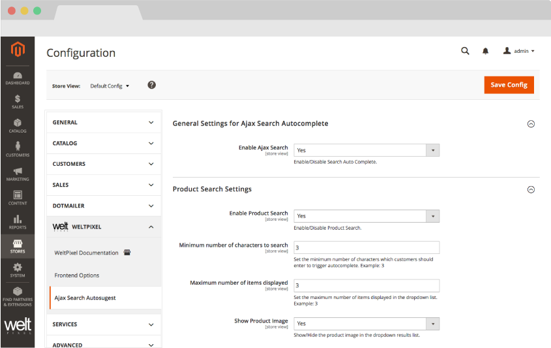Screen dimensions: 551x348
Task: Open the Enable Product Search dropdown
Action: (366, 216)
